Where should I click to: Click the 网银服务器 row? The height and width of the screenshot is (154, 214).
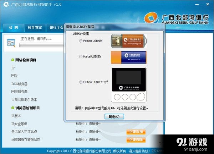[x=19, y=92]
